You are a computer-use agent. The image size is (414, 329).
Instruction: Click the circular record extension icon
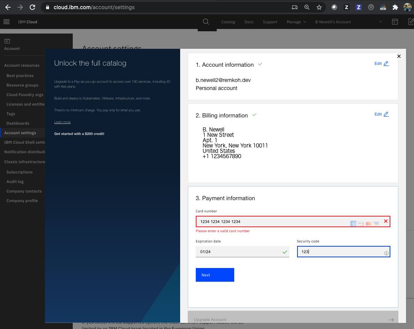pyautogui.click(x=334, y=7)
